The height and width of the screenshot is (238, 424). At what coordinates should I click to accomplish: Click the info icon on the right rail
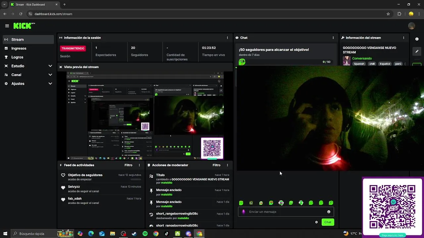[417, 39]
